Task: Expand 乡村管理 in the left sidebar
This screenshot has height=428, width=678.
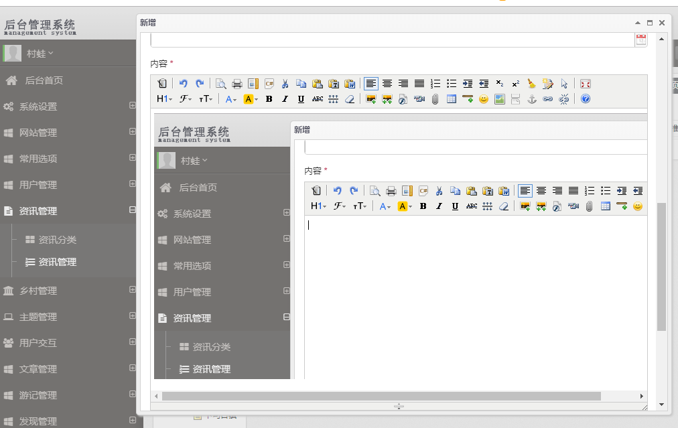Action: [132, 289]
